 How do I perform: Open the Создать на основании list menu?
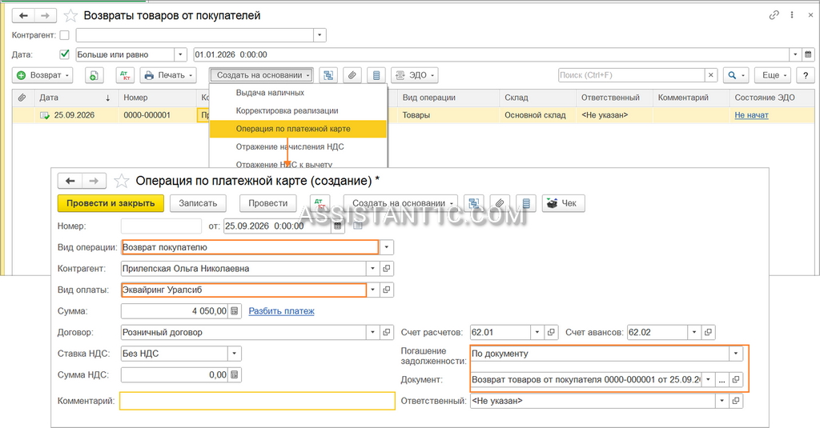[x=262, y=75]
